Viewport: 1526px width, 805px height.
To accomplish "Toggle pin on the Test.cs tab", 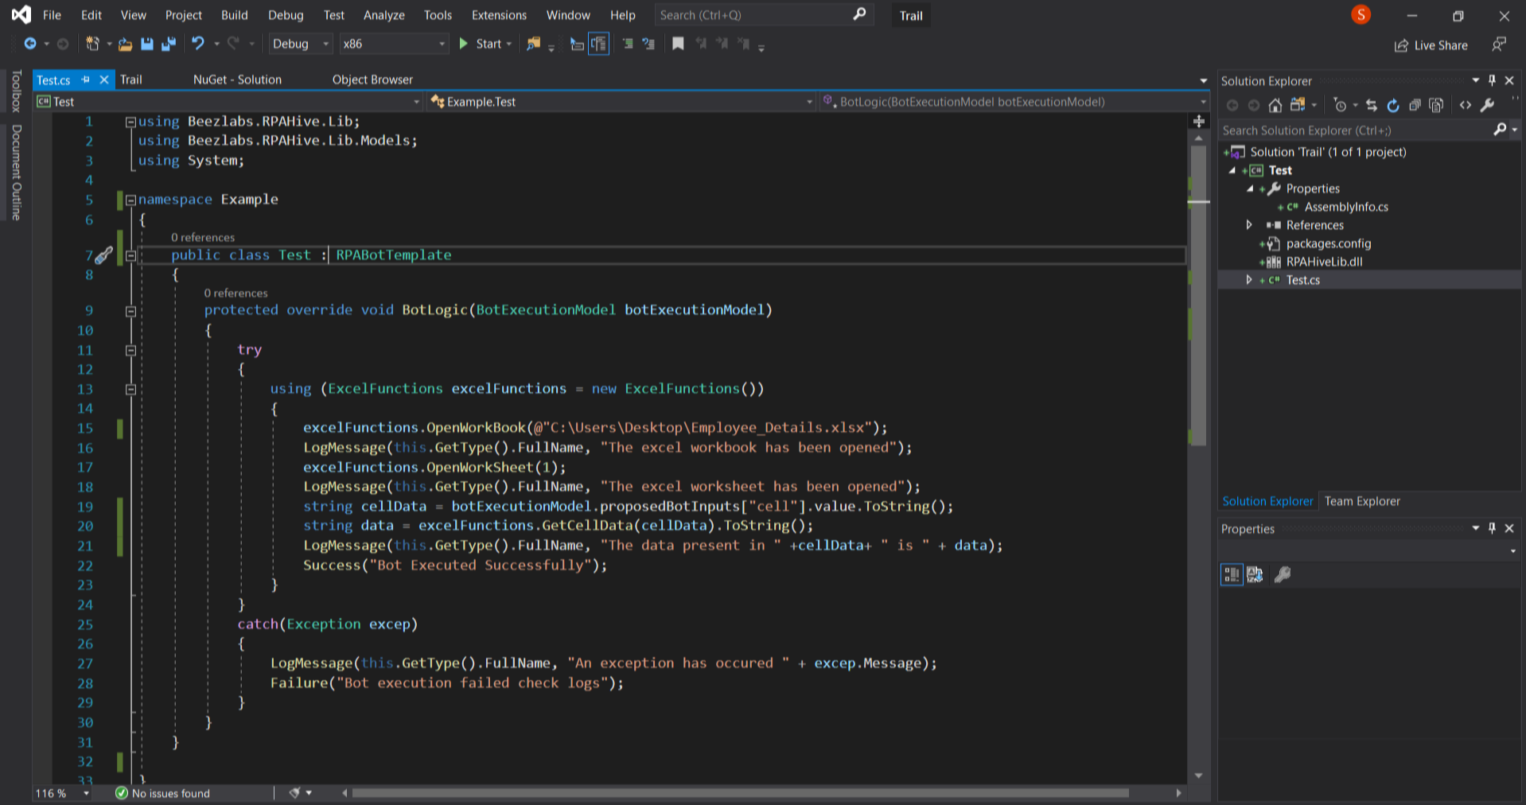I will [x=86, y=80].
